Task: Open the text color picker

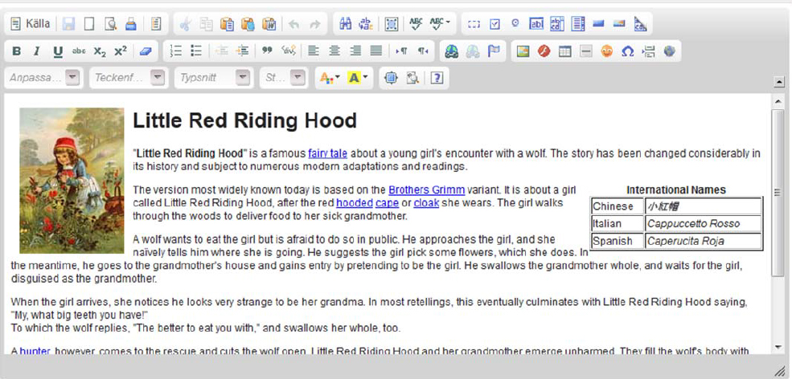Action: [330, 78]
